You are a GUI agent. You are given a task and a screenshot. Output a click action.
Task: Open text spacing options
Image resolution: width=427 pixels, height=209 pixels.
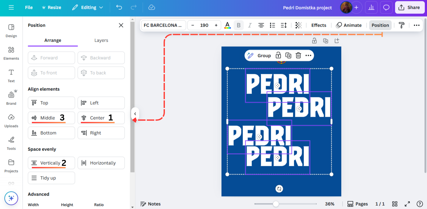(x=284, y=25)
